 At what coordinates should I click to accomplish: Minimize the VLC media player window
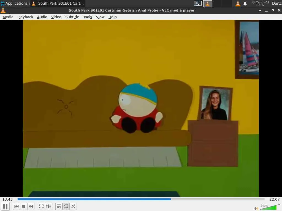(266, 10)
